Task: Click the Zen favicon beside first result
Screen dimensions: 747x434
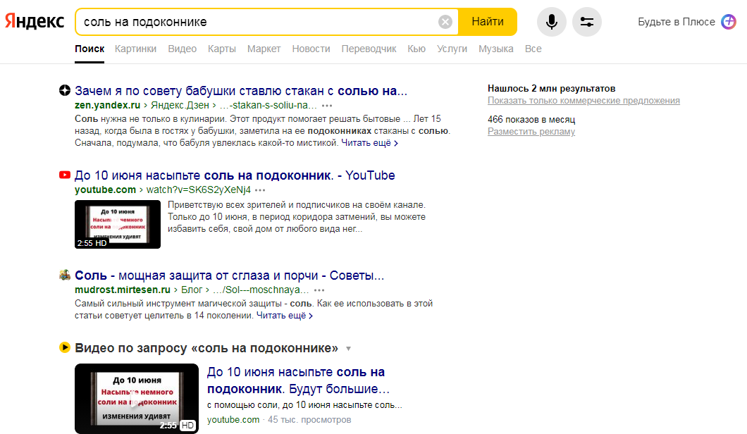Action: (65, 90)
